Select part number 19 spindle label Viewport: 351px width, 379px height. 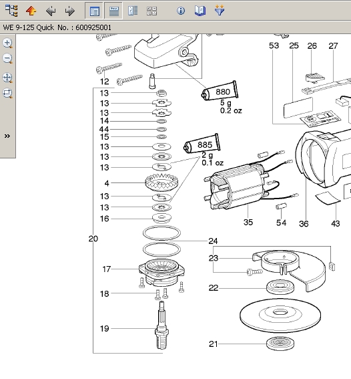click(x=105, y=328)
